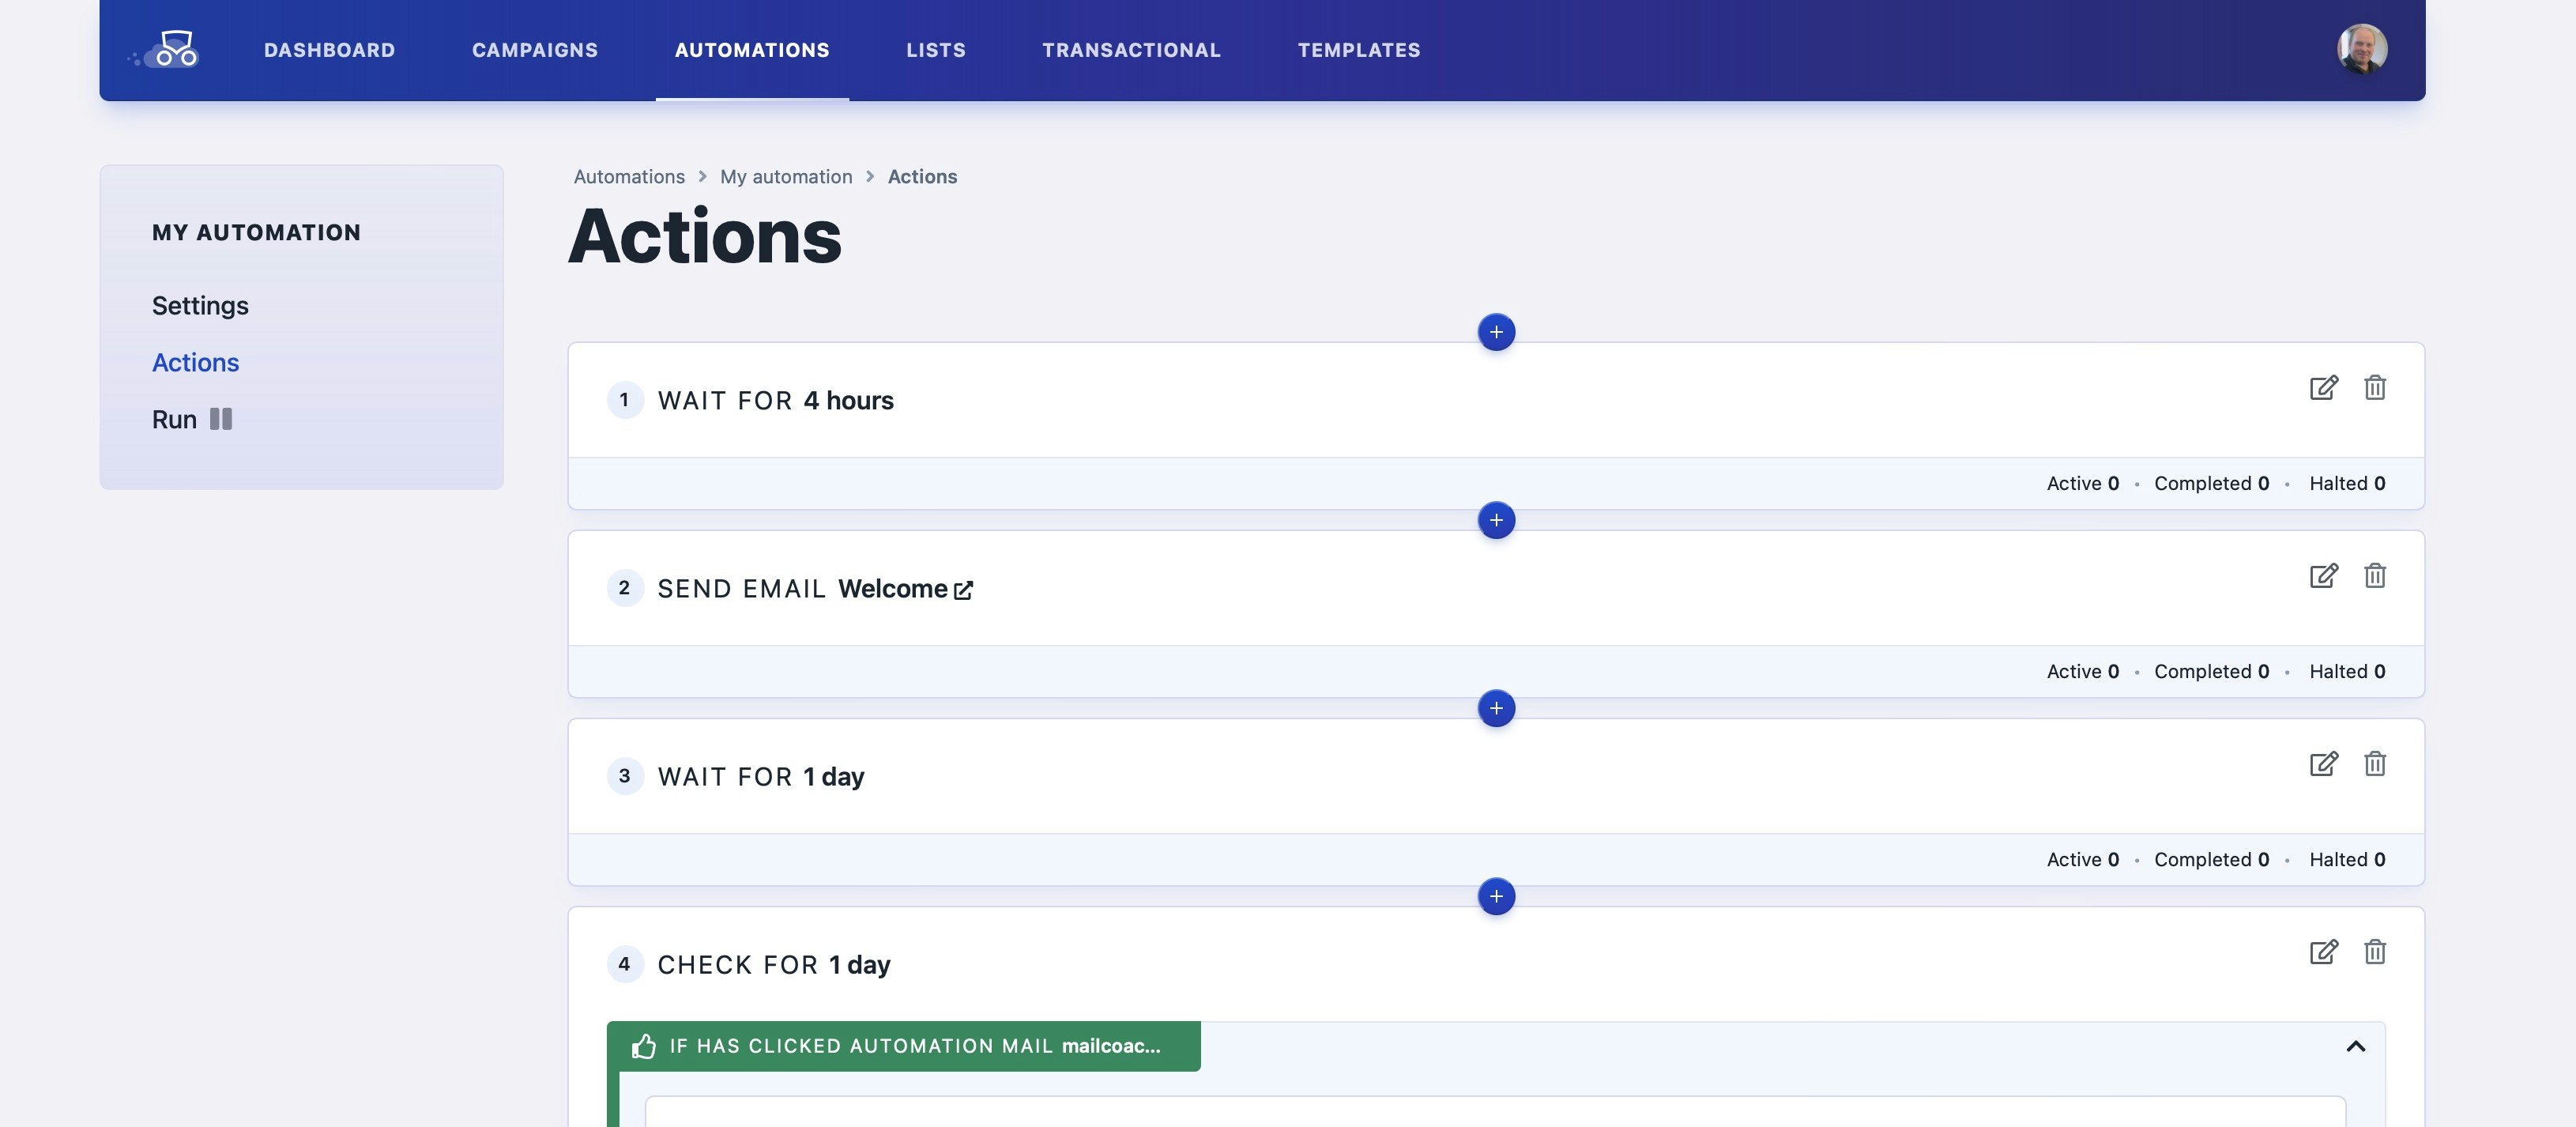This screenshot has width=2576, height=1127.
Task: Edit the Wait for 1 day action
Action: (x=2323, y=764)
